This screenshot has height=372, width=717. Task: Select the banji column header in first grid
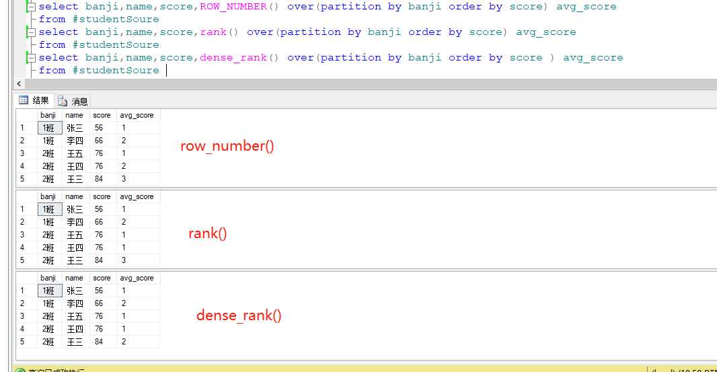(49, 115)
